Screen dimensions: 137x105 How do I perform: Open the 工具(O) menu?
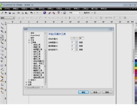click(85, 9)
